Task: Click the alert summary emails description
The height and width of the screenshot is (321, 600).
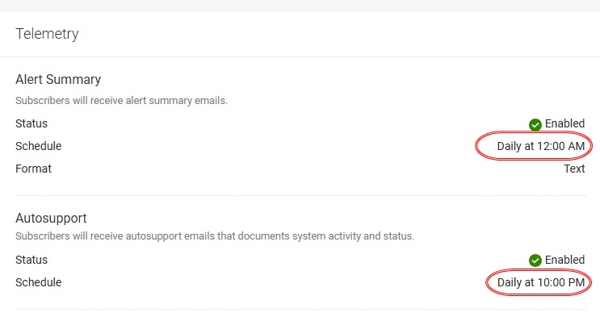Action: pos(121,101)
